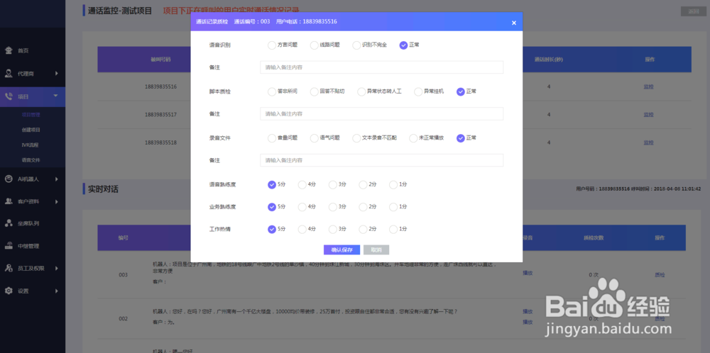This screenshot has width=710, height=353.
Task: Click 监控 link for 18839835517 row
Action: tap(648, 115)
